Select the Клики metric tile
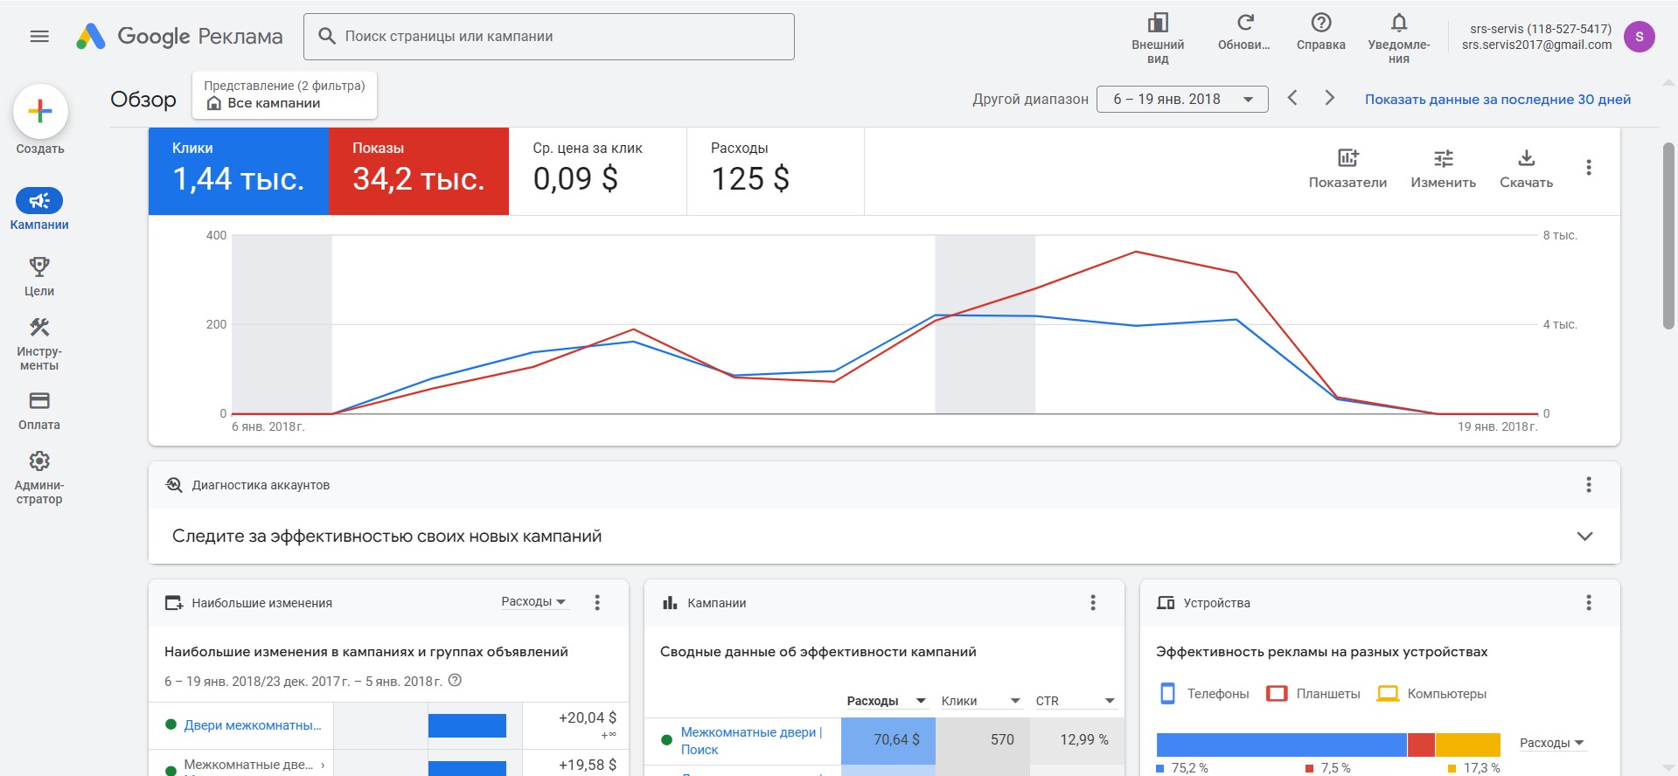Screen dimensions: 1678x776 coord(239,171)
